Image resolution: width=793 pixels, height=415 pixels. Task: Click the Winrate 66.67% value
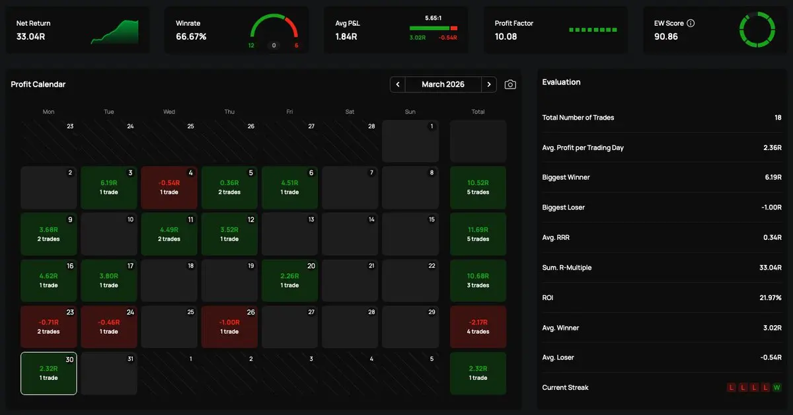(191, 36)
